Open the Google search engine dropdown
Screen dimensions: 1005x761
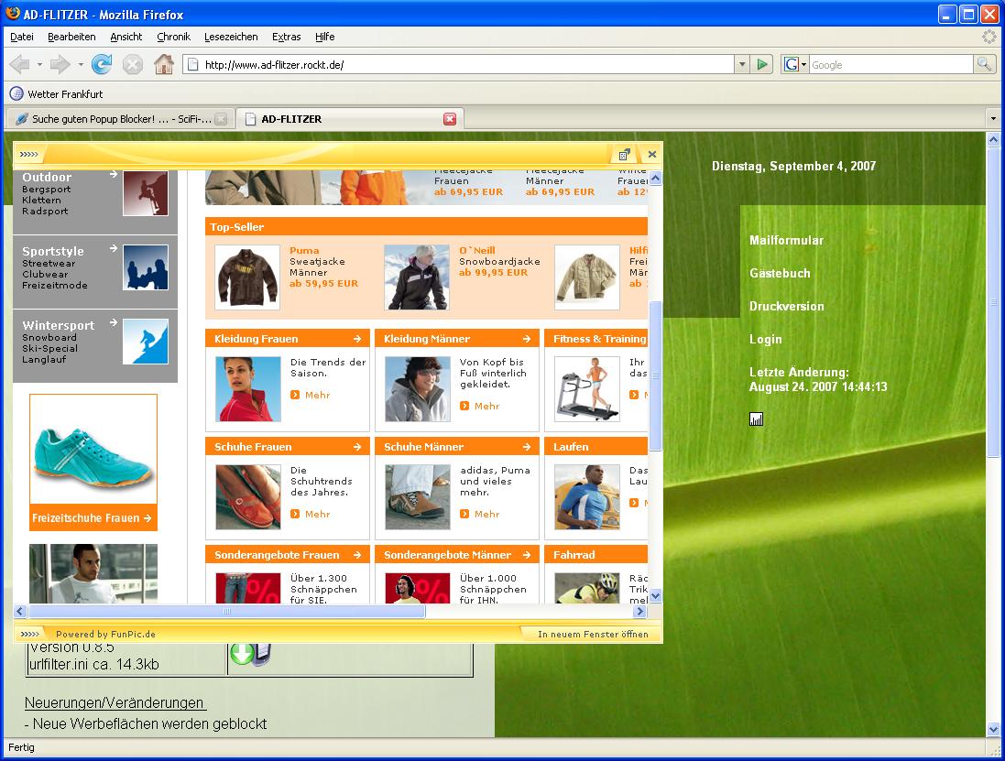coord(794,64)
